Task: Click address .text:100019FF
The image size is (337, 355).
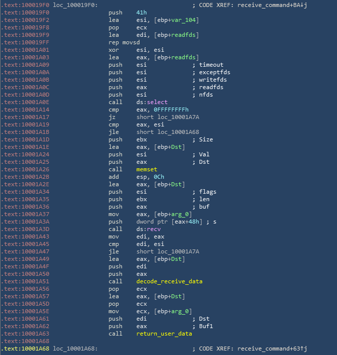Action: point(25,42)
